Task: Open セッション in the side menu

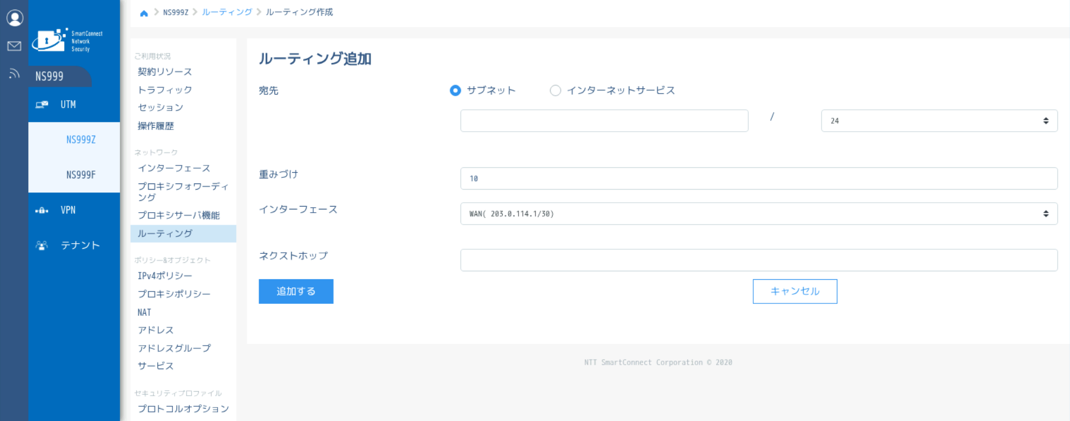Action: pos(161,108)
